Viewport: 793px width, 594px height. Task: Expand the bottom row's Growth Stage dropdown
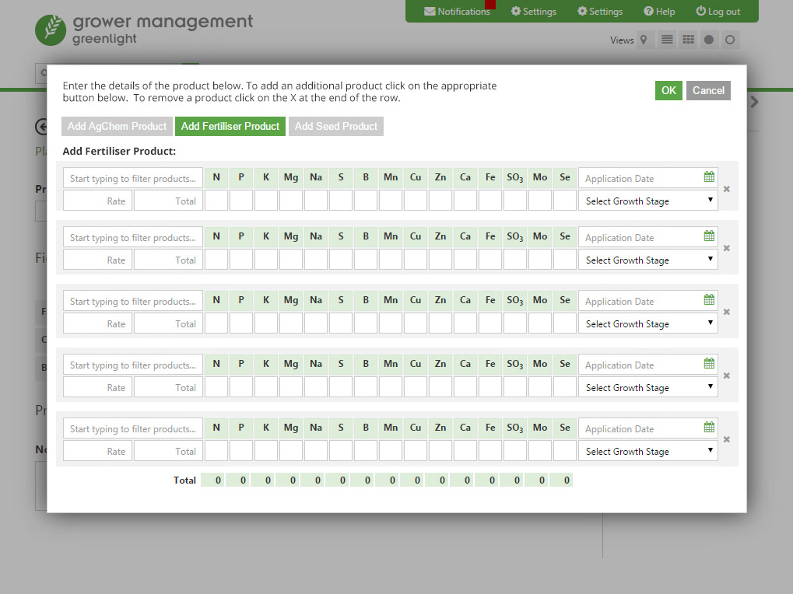coord(647,451)
